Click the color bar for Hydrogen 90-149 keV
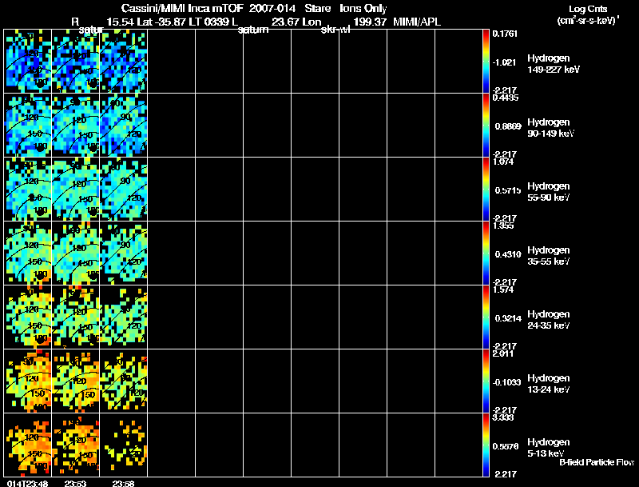Screen dimensions: 639x487 coord(486,126)
